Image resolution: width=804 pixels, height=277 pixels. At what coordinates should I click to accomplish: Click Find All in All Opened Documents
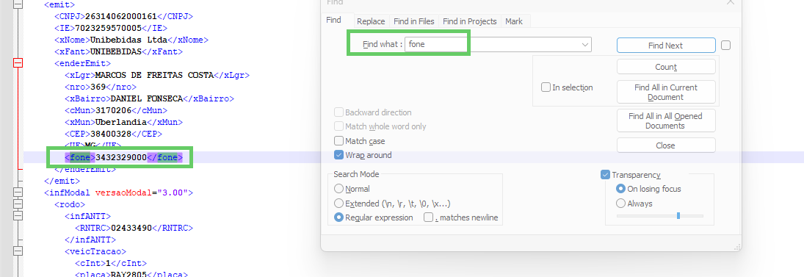coord(665,120)
